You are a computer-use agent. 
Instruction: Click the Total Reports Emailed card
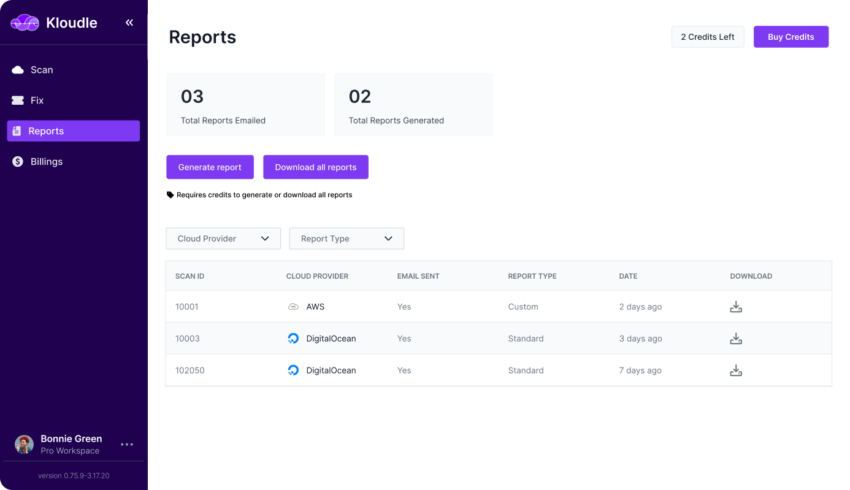click(245, 105)
